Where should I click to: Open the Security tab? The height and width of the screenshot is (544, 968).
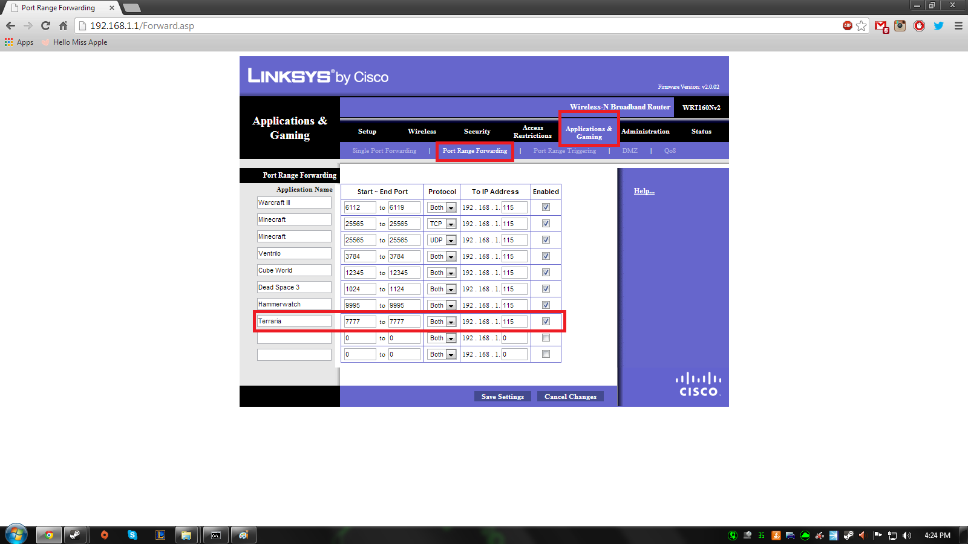tap(477, 131)
